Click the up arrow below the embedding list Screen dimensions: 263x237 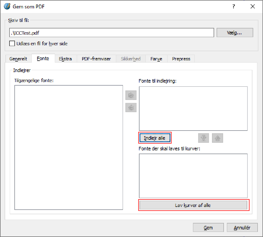coord(217,138)
